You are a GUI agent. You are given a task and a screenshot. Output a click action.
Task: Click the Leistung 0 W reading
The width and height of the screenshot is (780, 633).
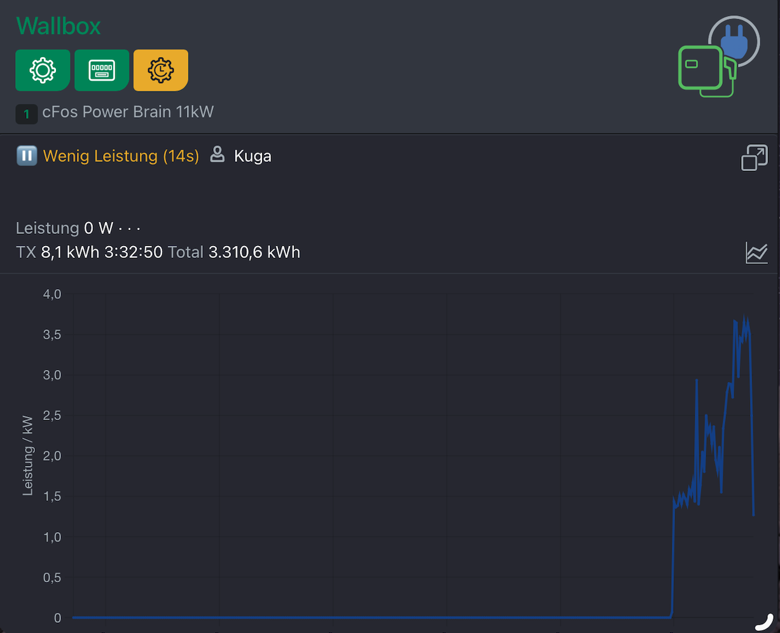click(x=64, y=228)
